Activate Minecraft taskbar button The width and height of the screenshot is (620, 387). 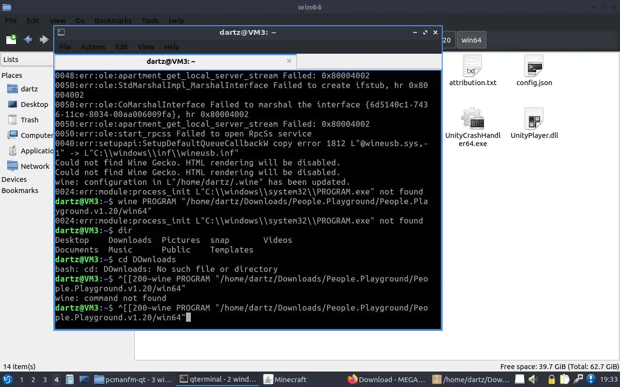(302, 380)
